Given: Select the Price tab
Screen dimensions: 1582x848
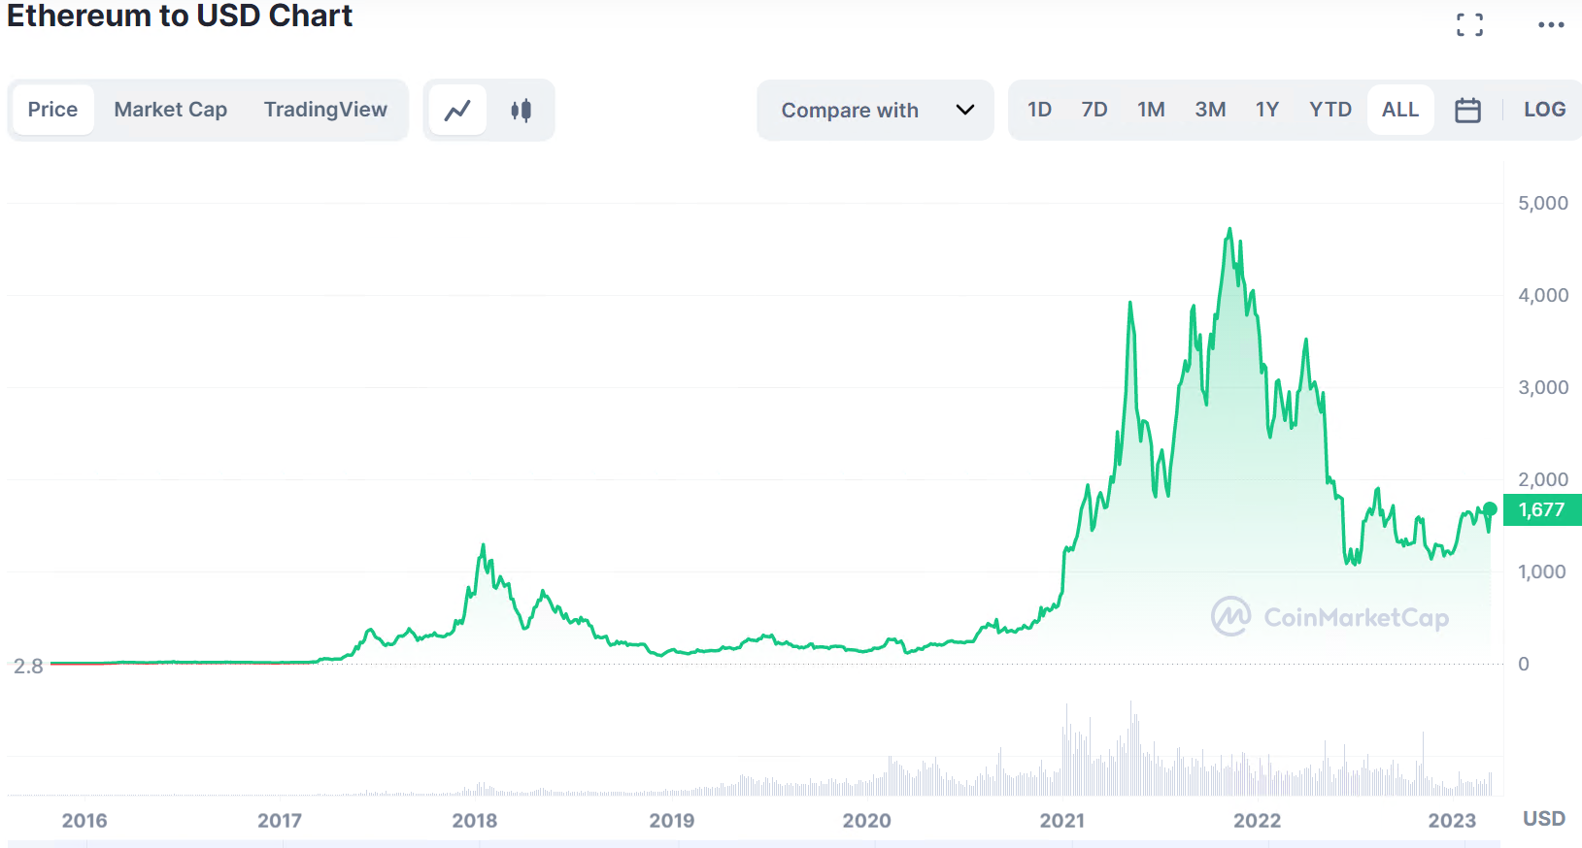Looking at the screenshot, I should point(52,110).
